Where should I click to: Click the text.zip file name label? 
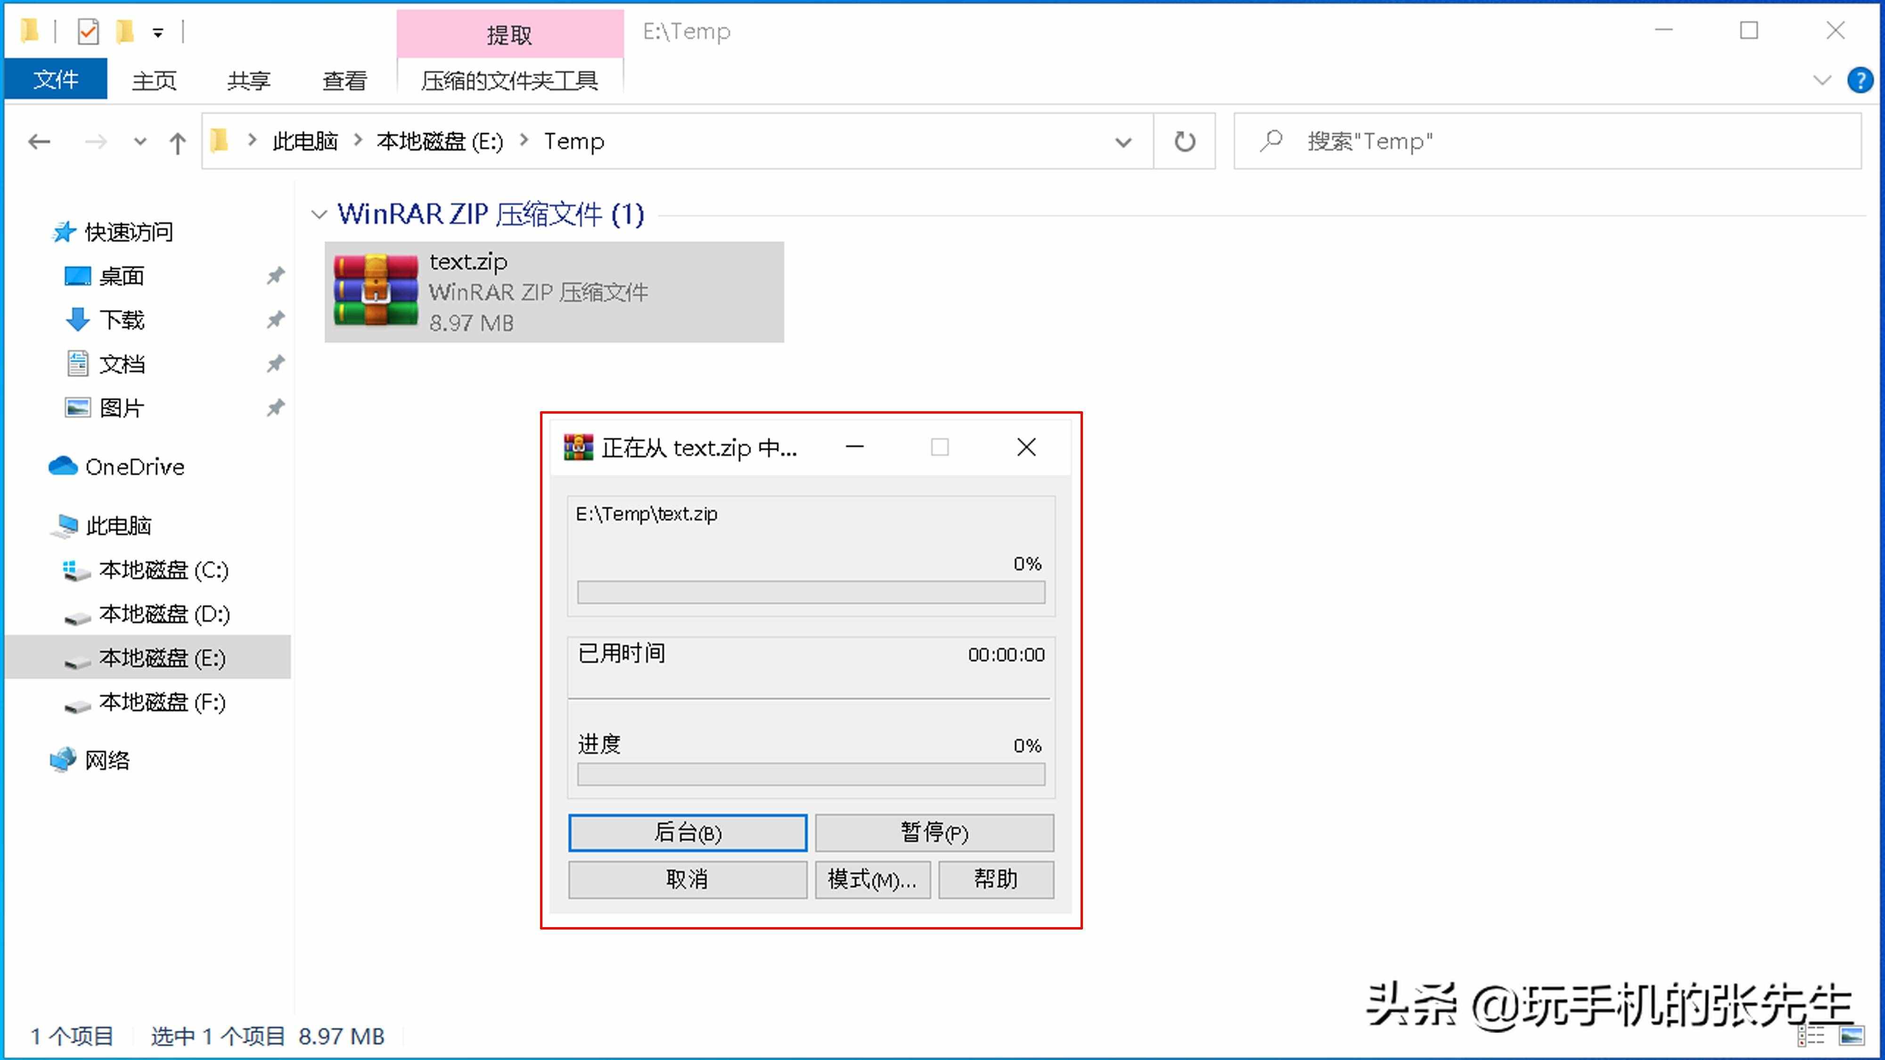[468, 261]
